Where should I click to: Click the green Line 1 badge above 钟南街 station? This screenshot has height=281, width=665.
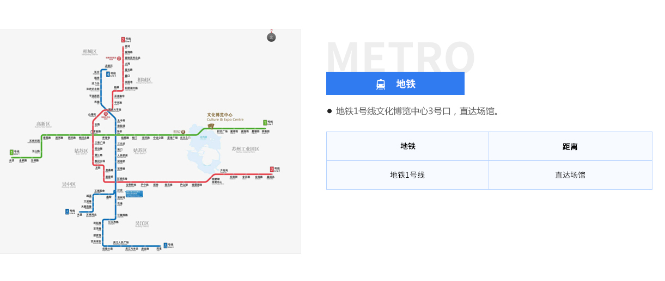pos(265,123)
